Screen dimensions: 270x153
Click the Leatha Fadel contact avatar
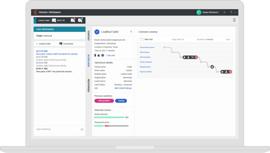coord(97,32)
